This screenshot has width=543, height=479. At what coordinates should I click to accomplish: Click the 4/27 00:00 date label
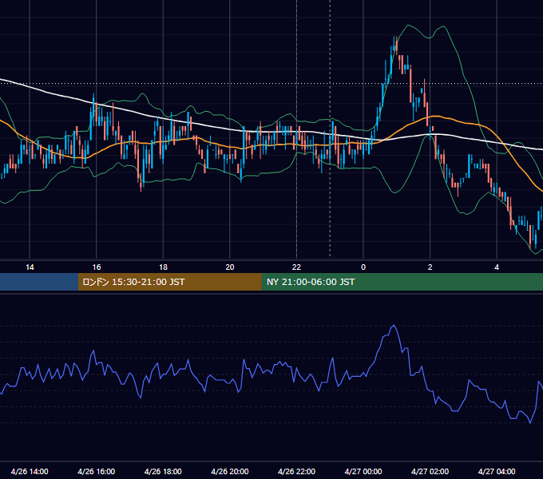pyautogui.click(x=363, y=471)
